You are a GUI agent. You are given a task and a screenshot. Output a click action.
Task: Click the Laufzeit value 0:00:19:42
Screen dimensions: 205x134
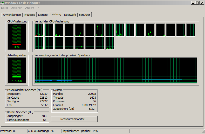point(89,105)
